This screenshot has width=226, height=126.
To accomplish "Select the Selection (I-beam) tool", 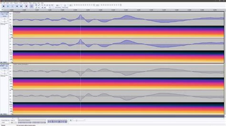I will pos(36,5).
